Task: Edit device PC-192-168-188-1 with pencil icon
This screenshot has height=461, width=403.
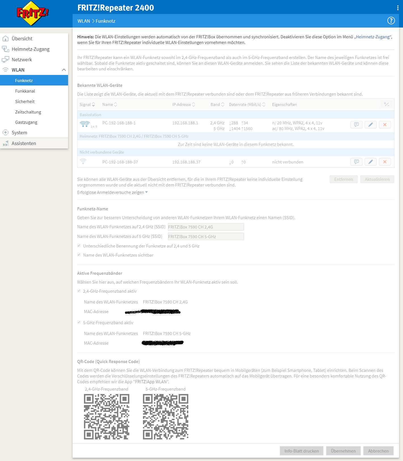Action: pyautogui.click(x=371, y=125)
